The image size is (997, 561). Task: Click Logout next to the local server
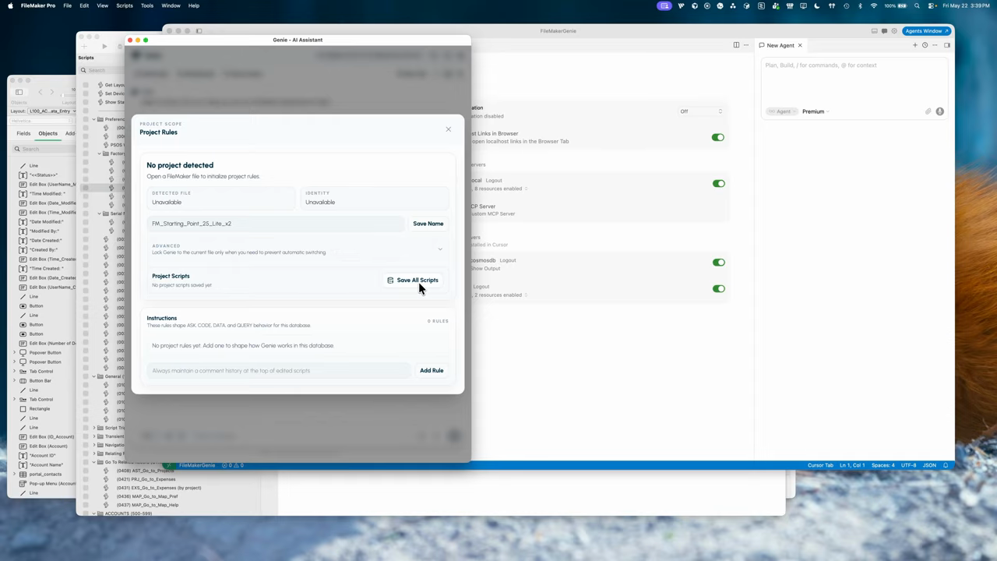494,181
